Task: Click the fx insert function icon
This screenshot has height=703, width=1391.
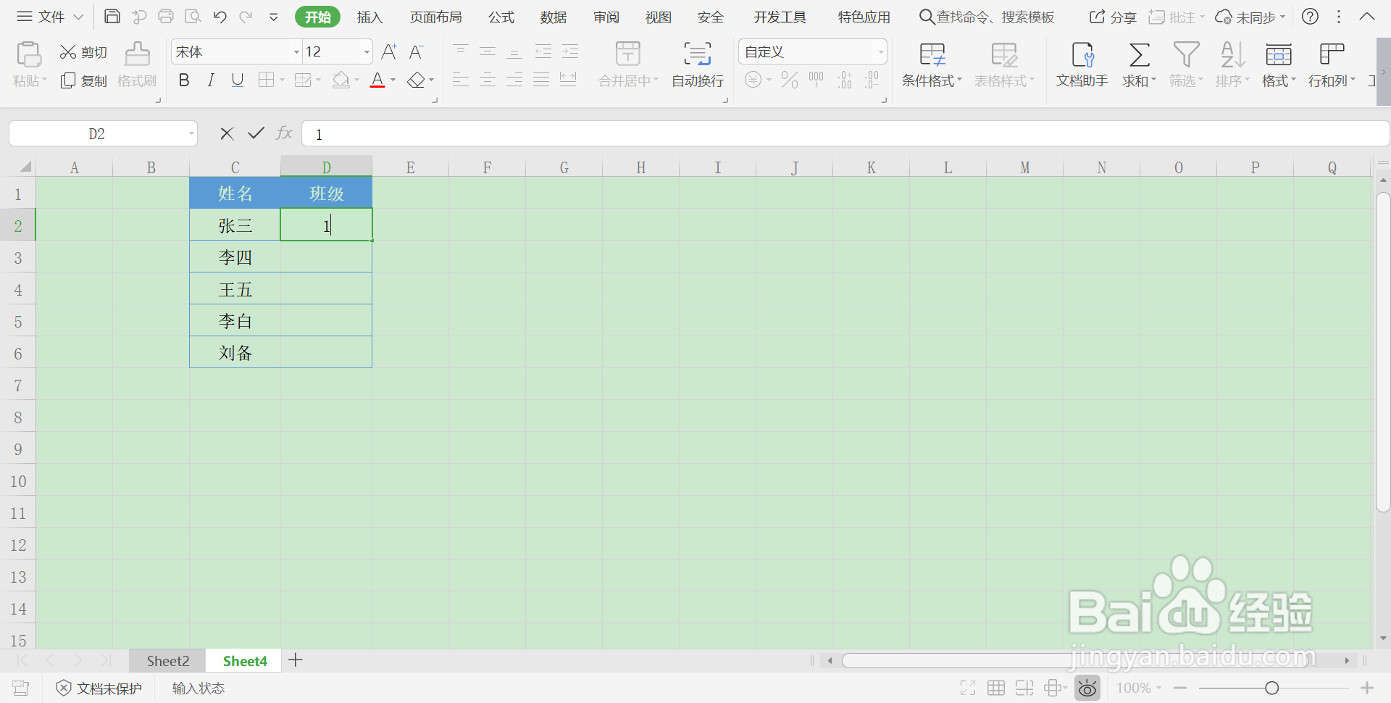Action: point(284,133)
